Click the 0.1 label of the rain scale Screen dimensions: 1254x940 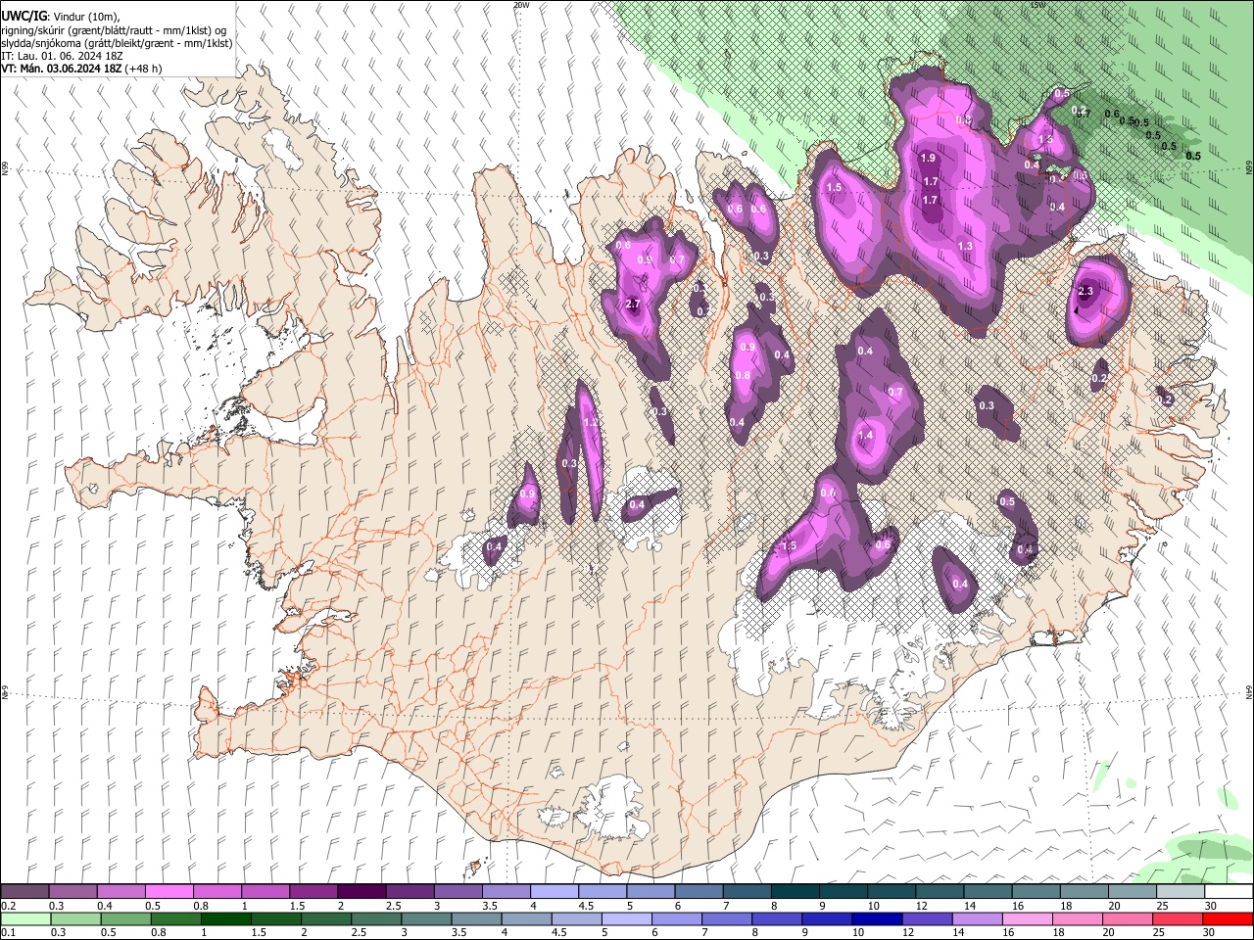pyautogui.click(x=8, y=933)
